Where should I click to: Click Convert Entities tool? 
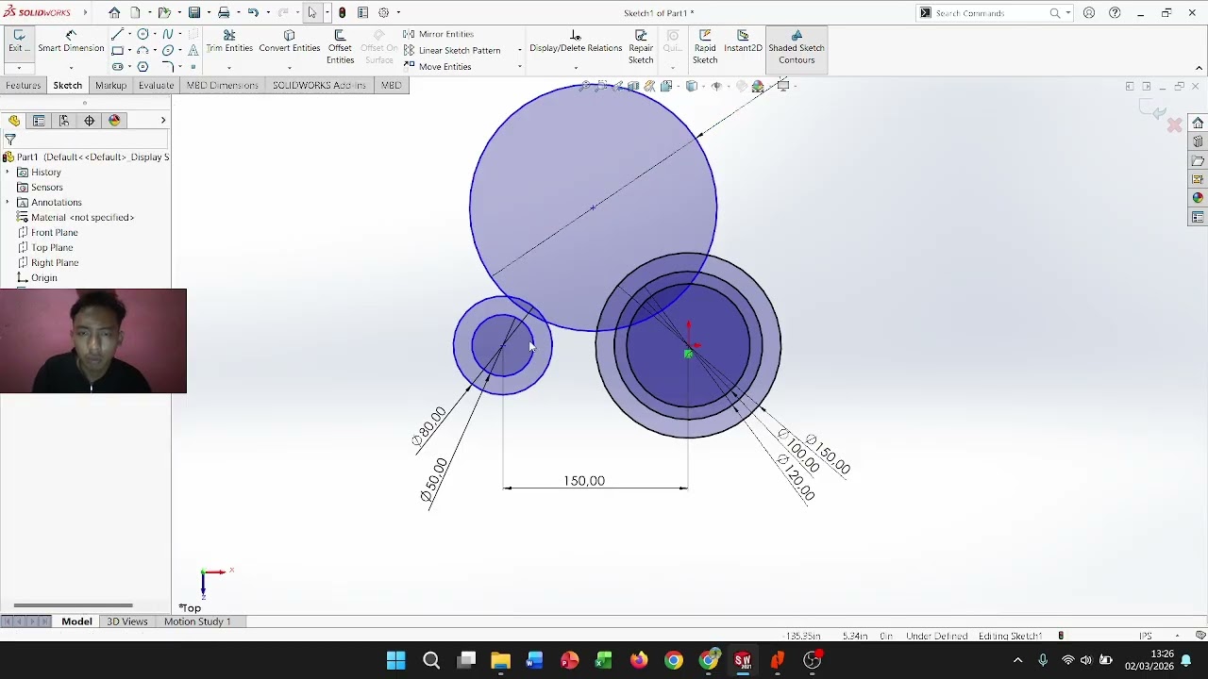[290, 41]
